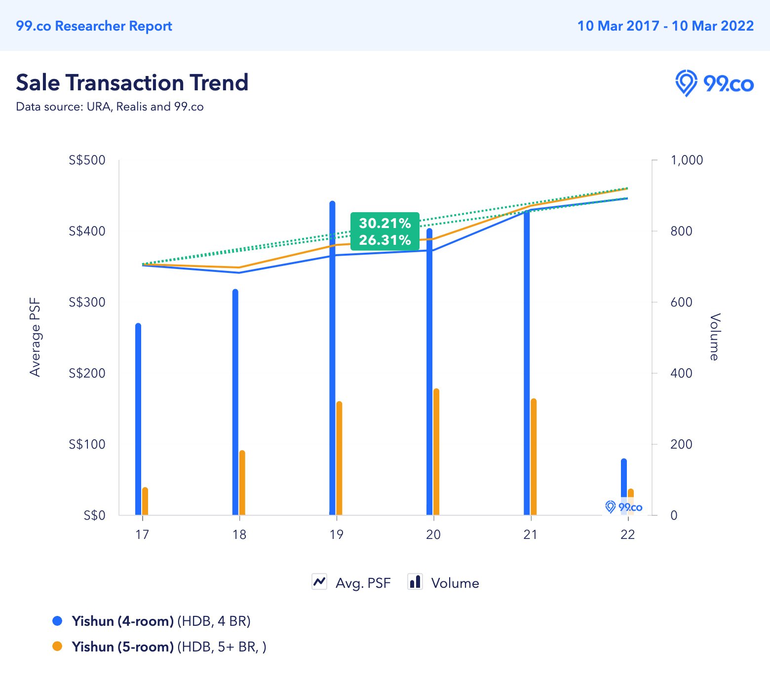The height and width of the screenshot is (687, 770).
Task: Click the small 99.co watermark in chart
Action: (x=623, y=507)
